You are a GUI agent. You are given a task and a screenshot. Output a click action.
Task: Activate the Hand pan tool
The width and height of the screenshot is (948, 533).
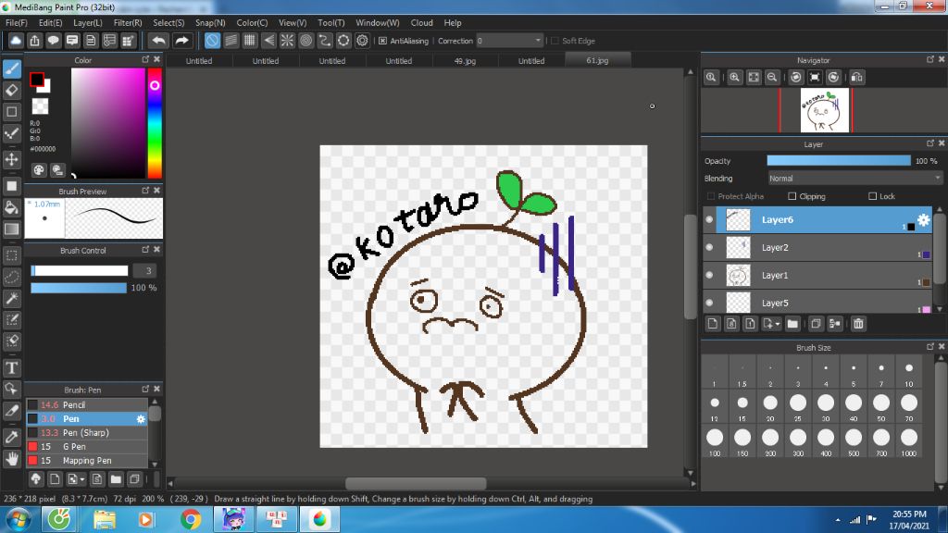[x=11, y=459]
